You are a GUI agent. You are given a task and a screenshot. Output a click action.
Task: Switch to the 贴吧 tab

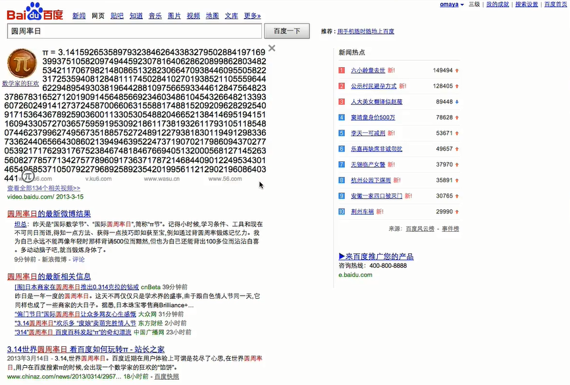click(x=117, y=16)
